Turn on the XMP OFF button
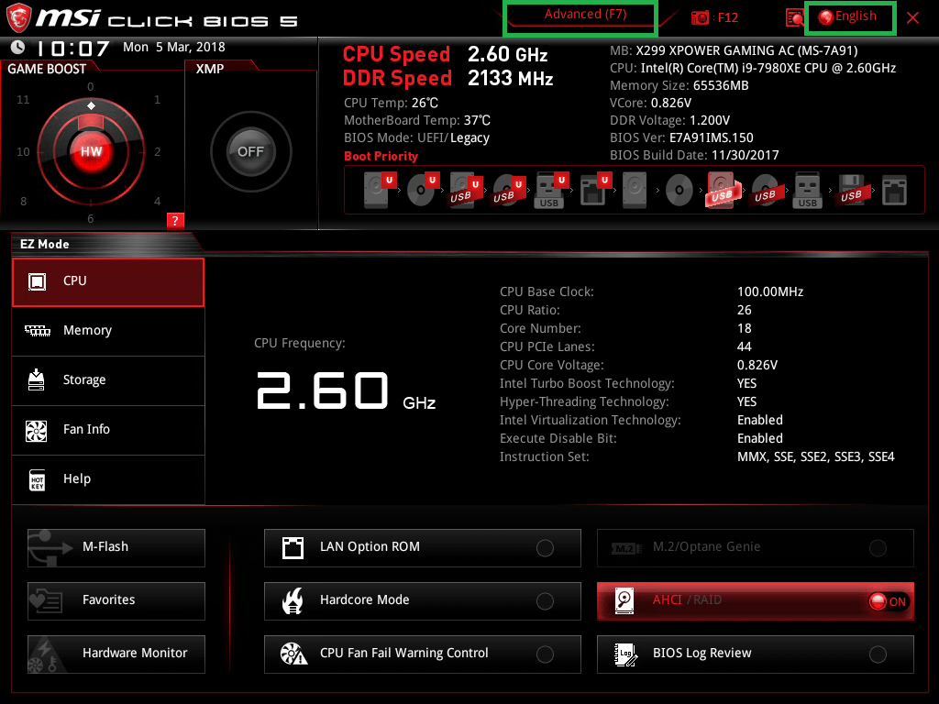Image resolution: width=939 pixels, height=704 pixels. pos(250,151)
